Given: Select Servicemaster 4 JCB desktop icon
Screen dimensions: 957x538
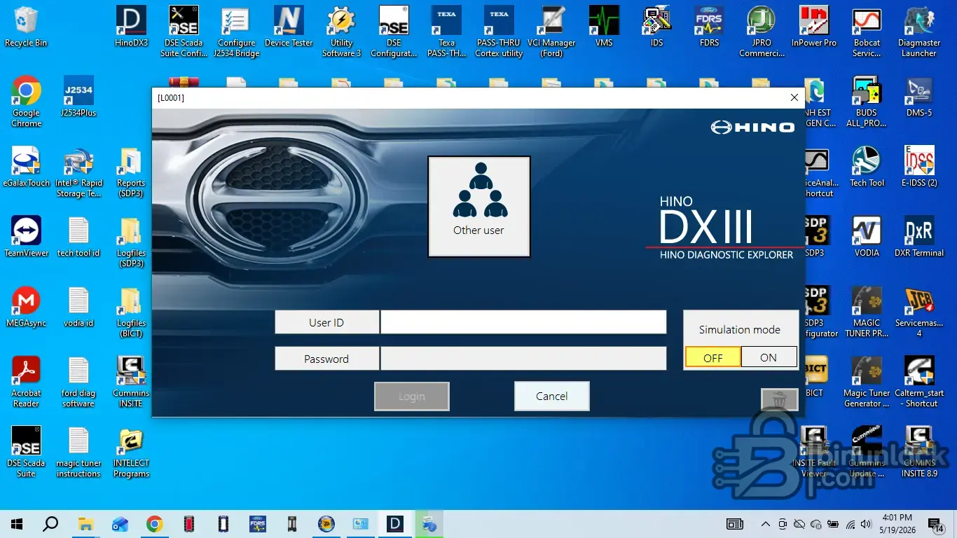Looking at the screenshot, I should coord(919,312).
